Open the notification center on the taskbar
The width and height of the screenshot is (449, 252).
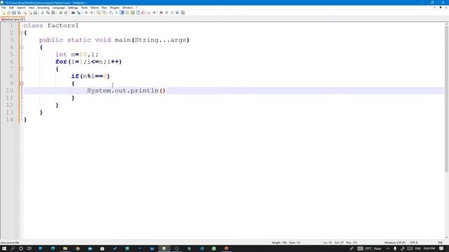441,248
